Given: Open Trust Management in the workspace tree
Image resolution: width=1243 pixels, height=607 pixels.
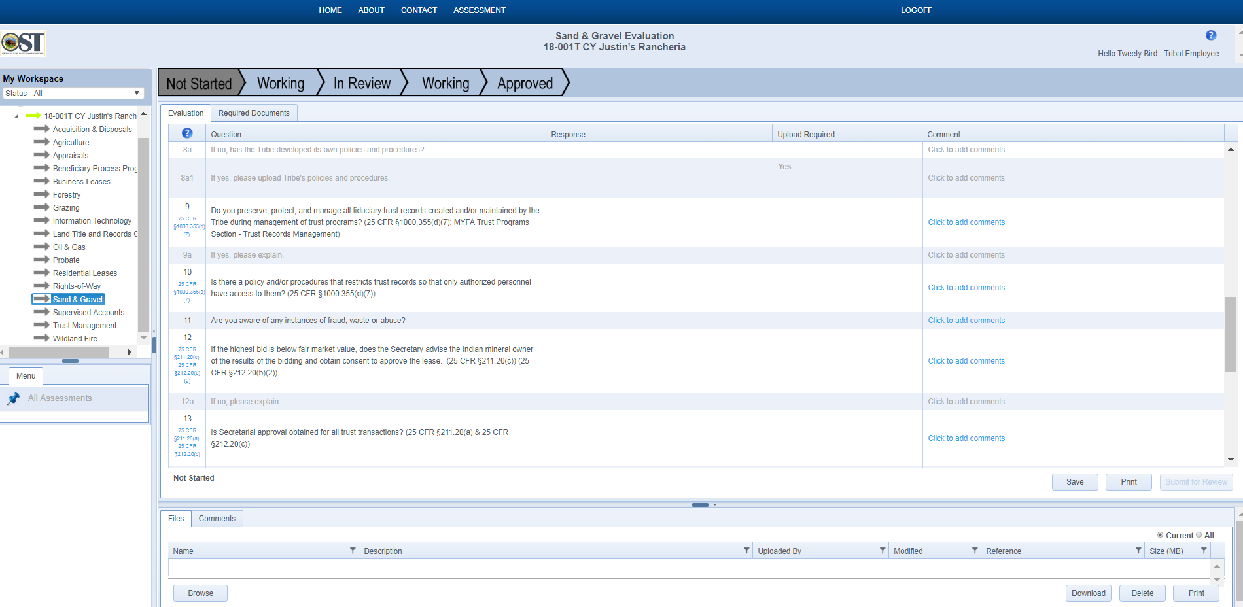Looking at the screenshot, I should click(x=85, y=326).
